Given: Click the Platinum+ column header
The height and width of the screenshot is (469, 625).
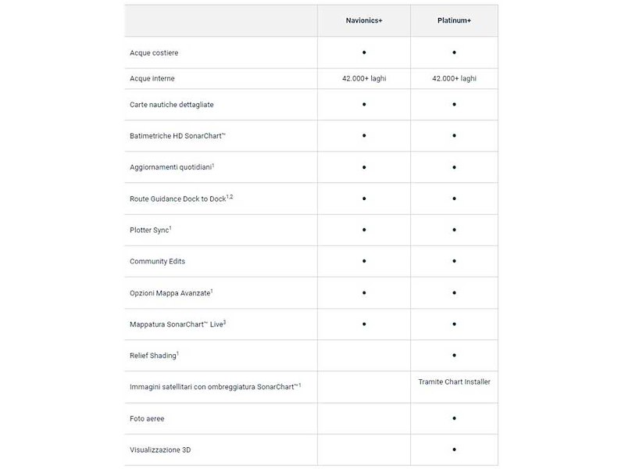Looking at the screenshot, I should (x=454, y=20).
